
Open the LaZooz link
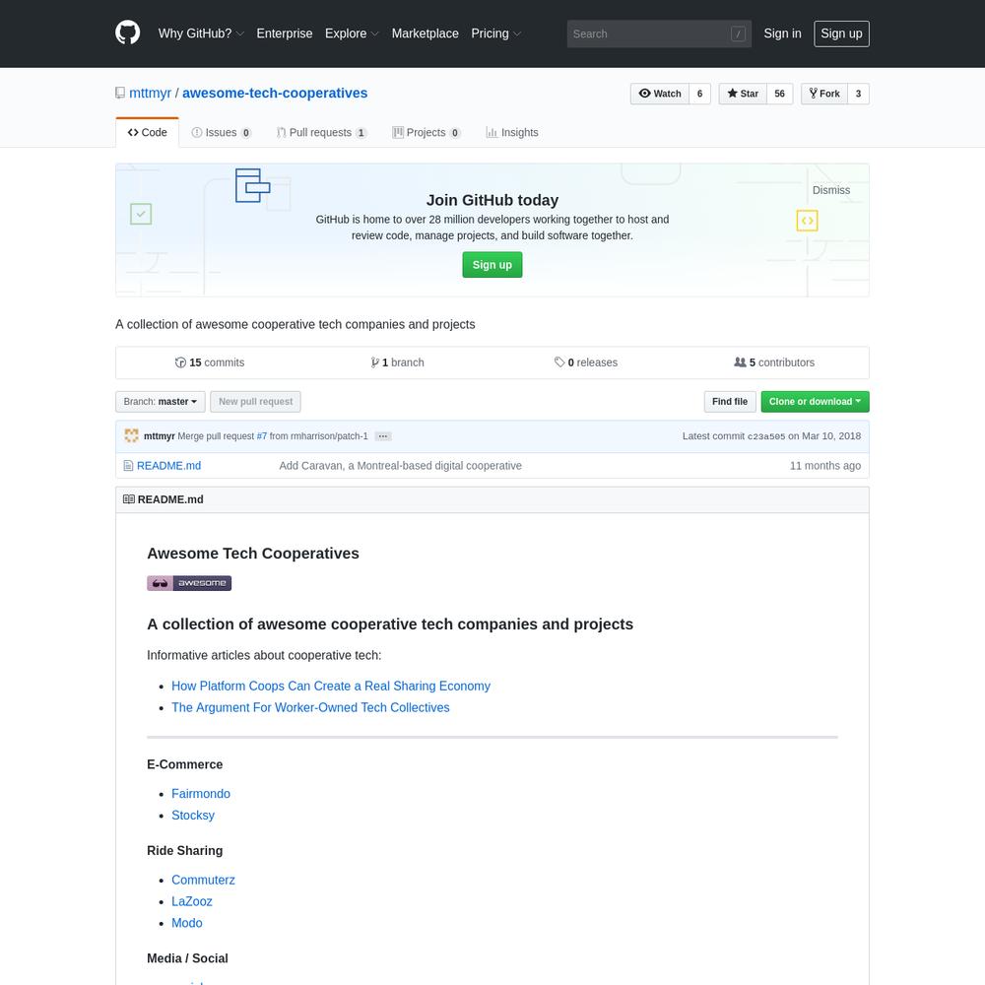(192, 901)
